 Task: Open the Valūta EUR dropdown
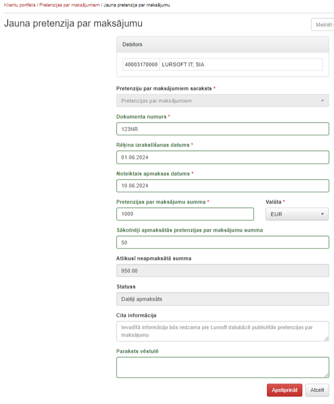coord(297,214)
